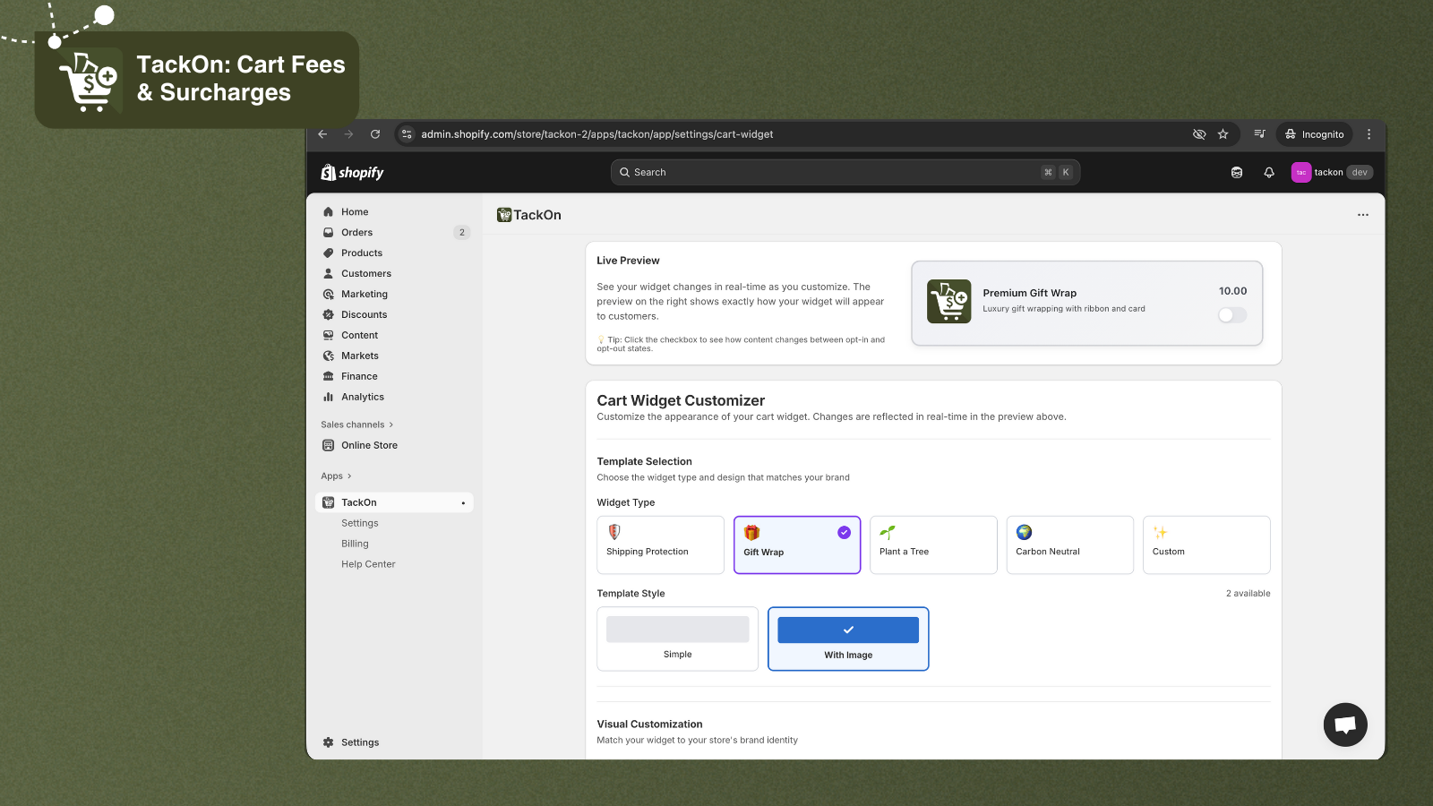The height and width of the screenshot is (806, 1433).
Task: Click the Shopify logo
Action: tap(352, 173)
